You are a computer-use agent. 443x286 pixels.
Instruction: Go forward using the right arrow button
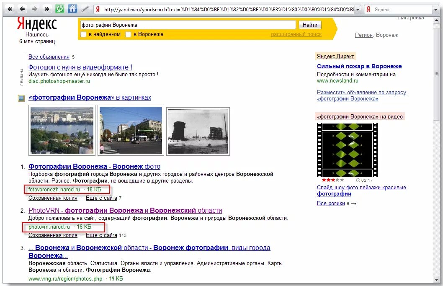[x=34, y=9]
